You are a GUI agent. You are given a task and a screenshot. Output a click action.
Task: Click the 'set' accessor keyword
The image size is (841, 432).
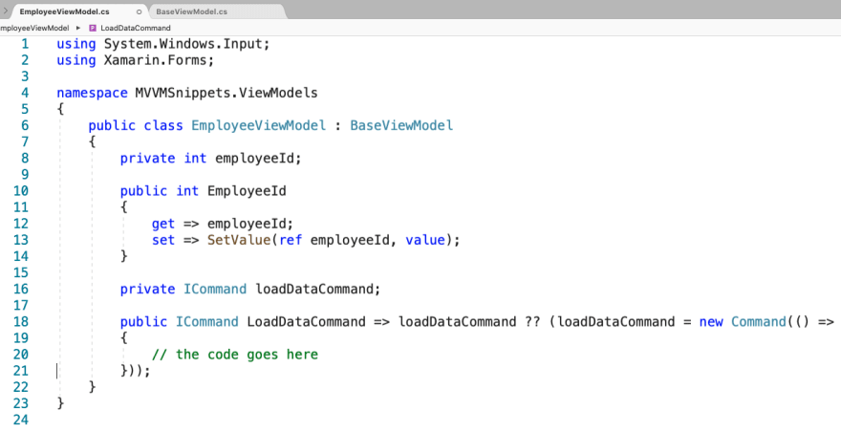163,240
